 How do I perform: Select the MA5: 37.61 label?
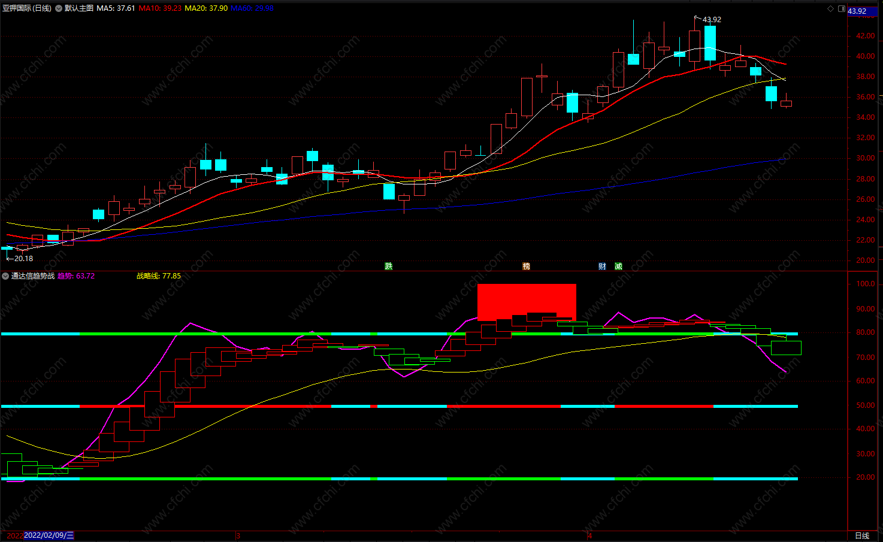pyautogui.click(x=116, y=8)
